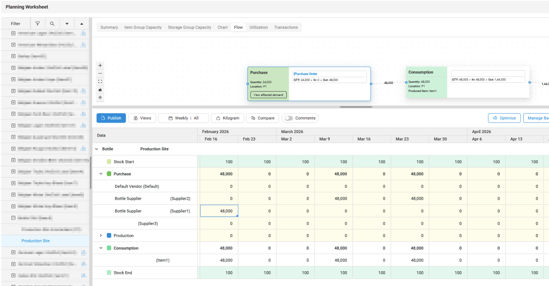549x286 pixels.
Task: Collapse the Bottle Production Site section
Action: tap(97, 149)
